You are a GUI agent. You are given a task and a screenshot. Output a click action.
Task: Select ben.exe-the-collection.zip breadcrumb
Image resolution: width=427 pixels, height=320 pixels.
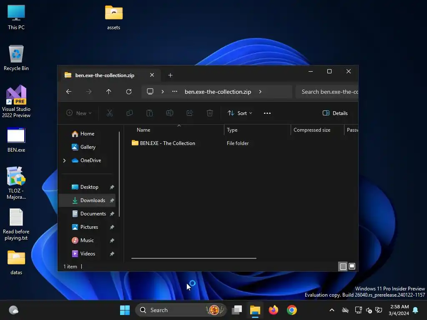[x=218, y=92]
